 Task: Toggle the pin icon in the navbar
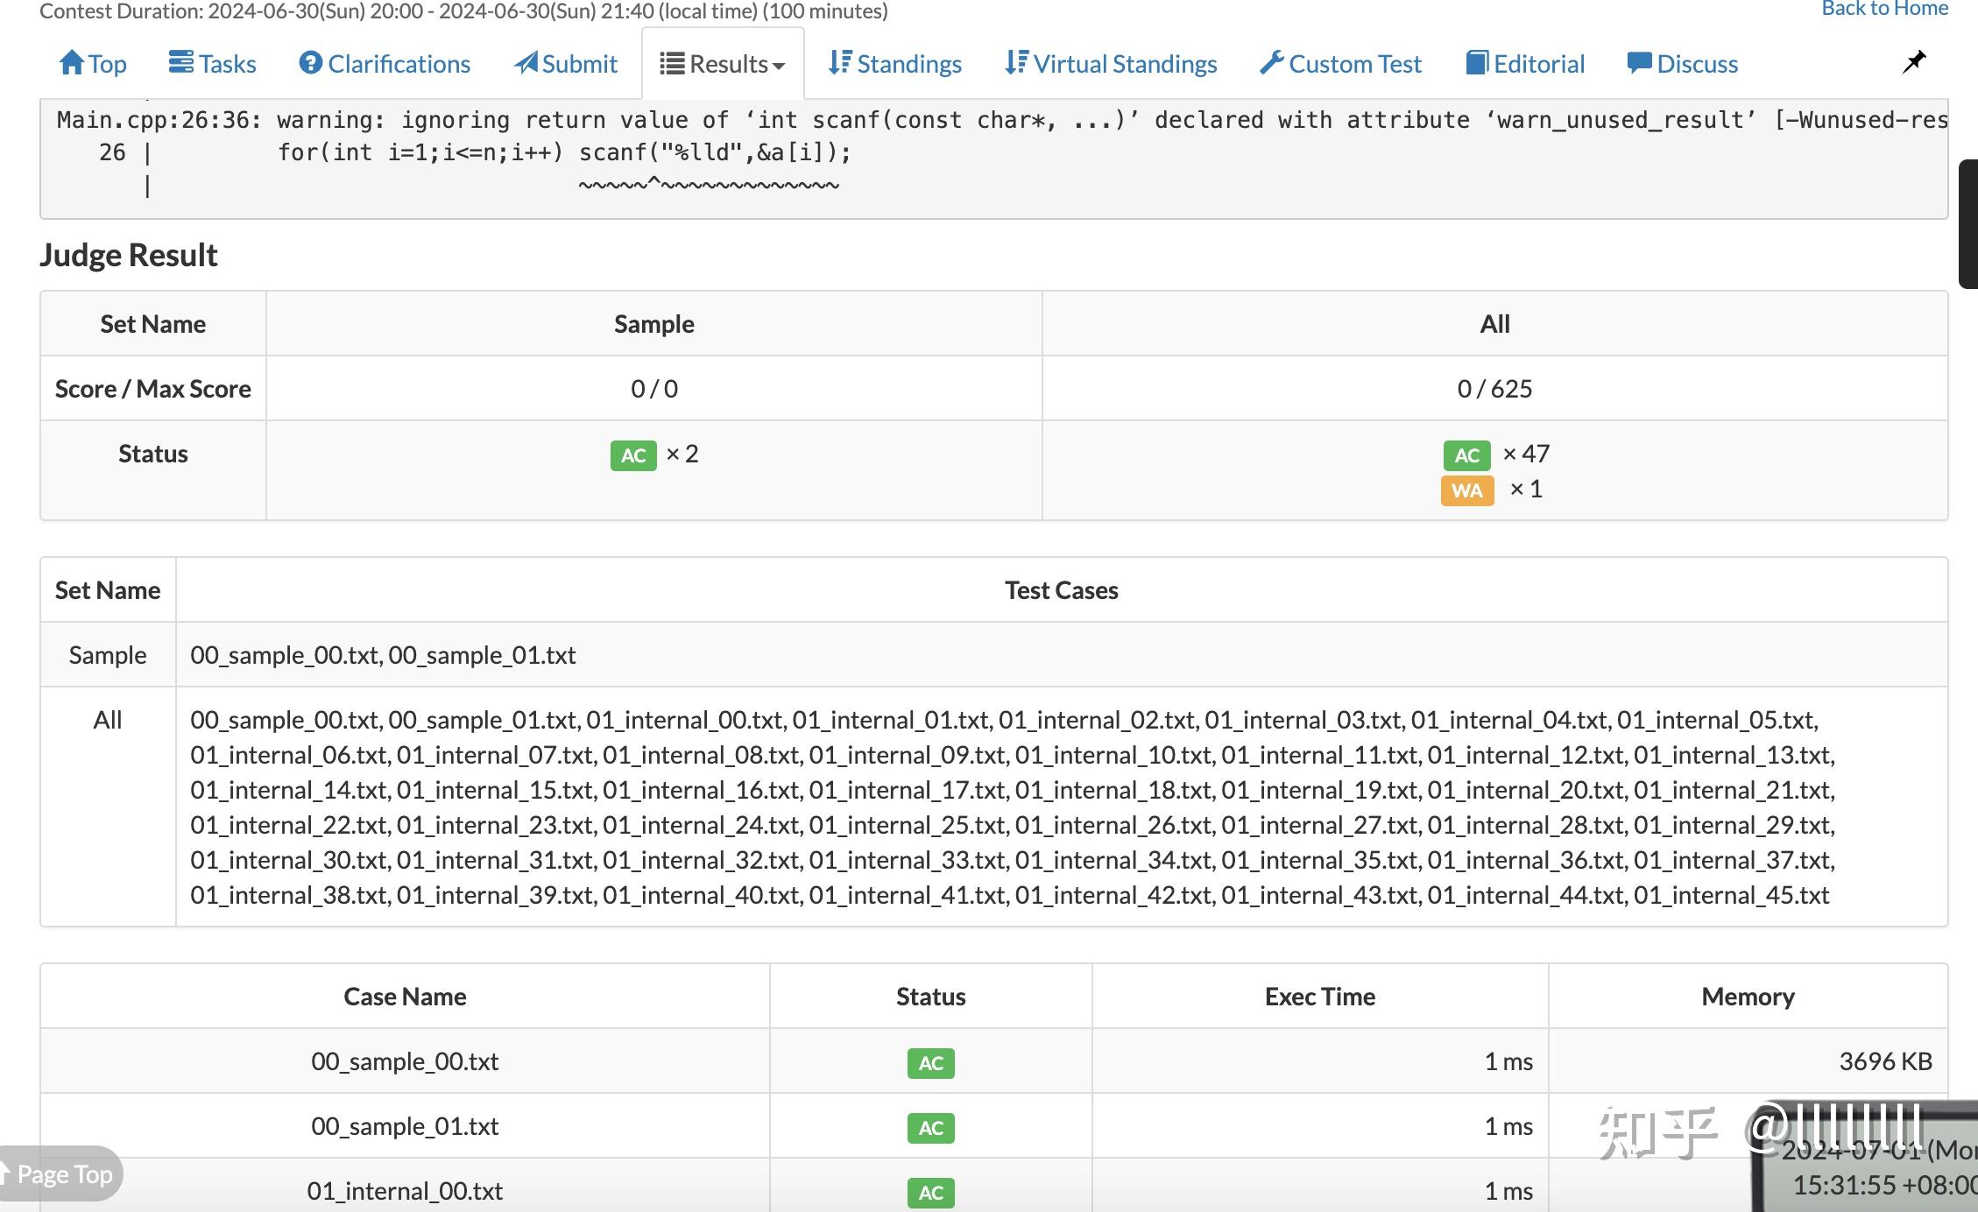(x=1914, y=62)
